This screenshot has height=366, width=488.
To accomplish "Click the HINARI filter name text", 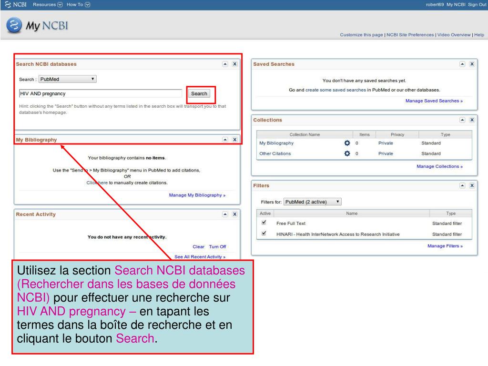I will coord(338,234).
